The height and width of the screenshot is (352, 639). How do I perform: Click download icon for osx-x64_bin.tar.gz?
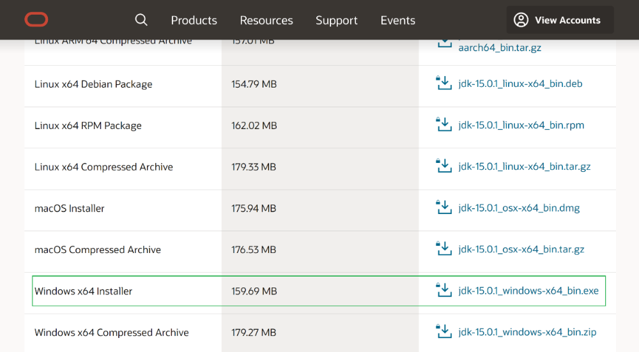[x=444, y=249]
